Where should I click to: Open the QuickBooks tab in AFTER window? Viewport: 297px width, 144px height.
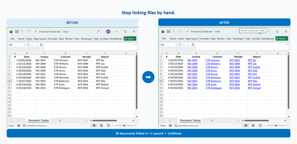[268, 39]
